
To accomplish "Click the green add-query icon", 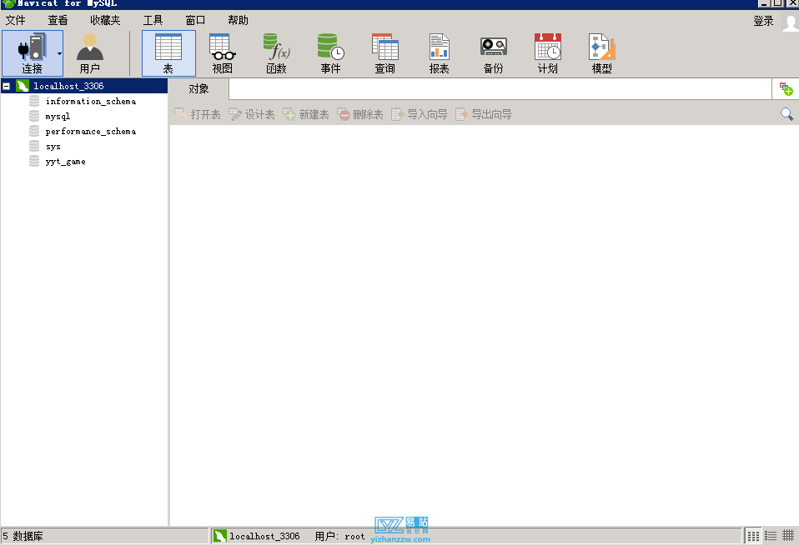I will tap(785, 88).
